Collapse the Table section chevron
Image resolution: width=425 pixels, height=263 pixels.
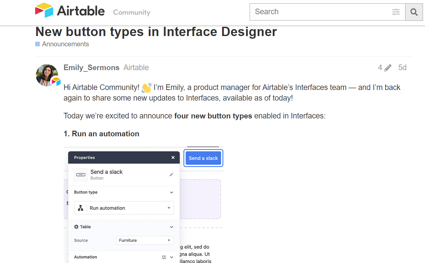[x=171, y=227]
